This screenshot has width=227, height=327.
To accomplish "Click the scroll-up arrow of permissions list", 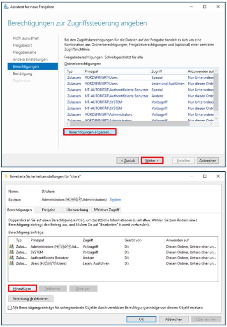I will (216, 71).
